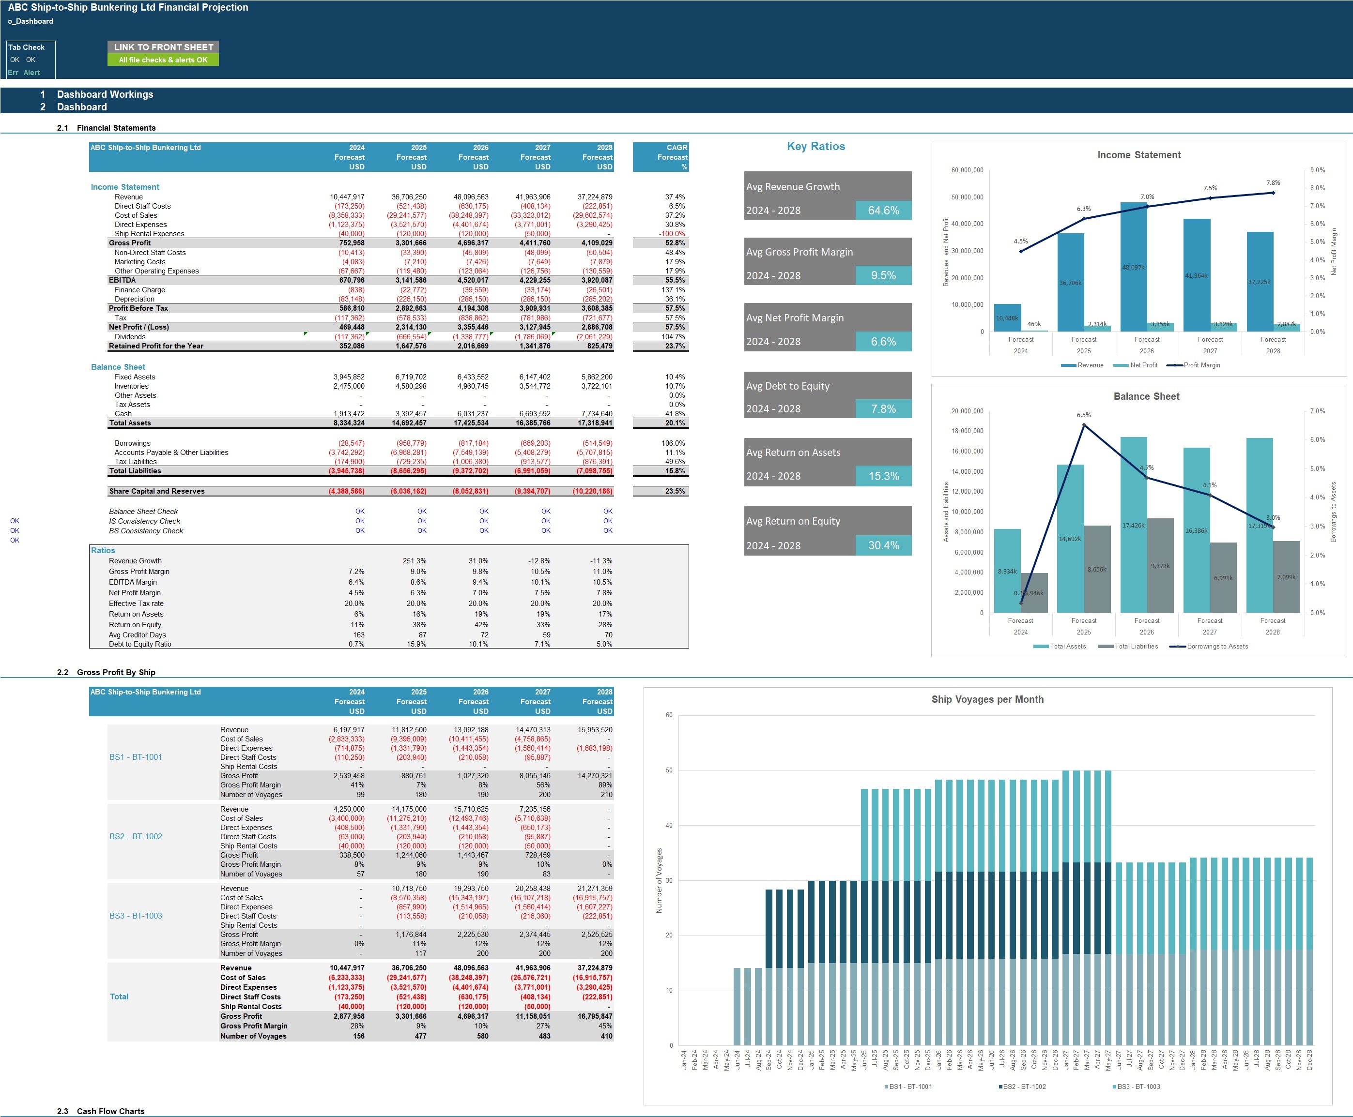The image size is (1353, 1117).
Task: Select the Total block label in ship table
Action: (x=119, y=996)
